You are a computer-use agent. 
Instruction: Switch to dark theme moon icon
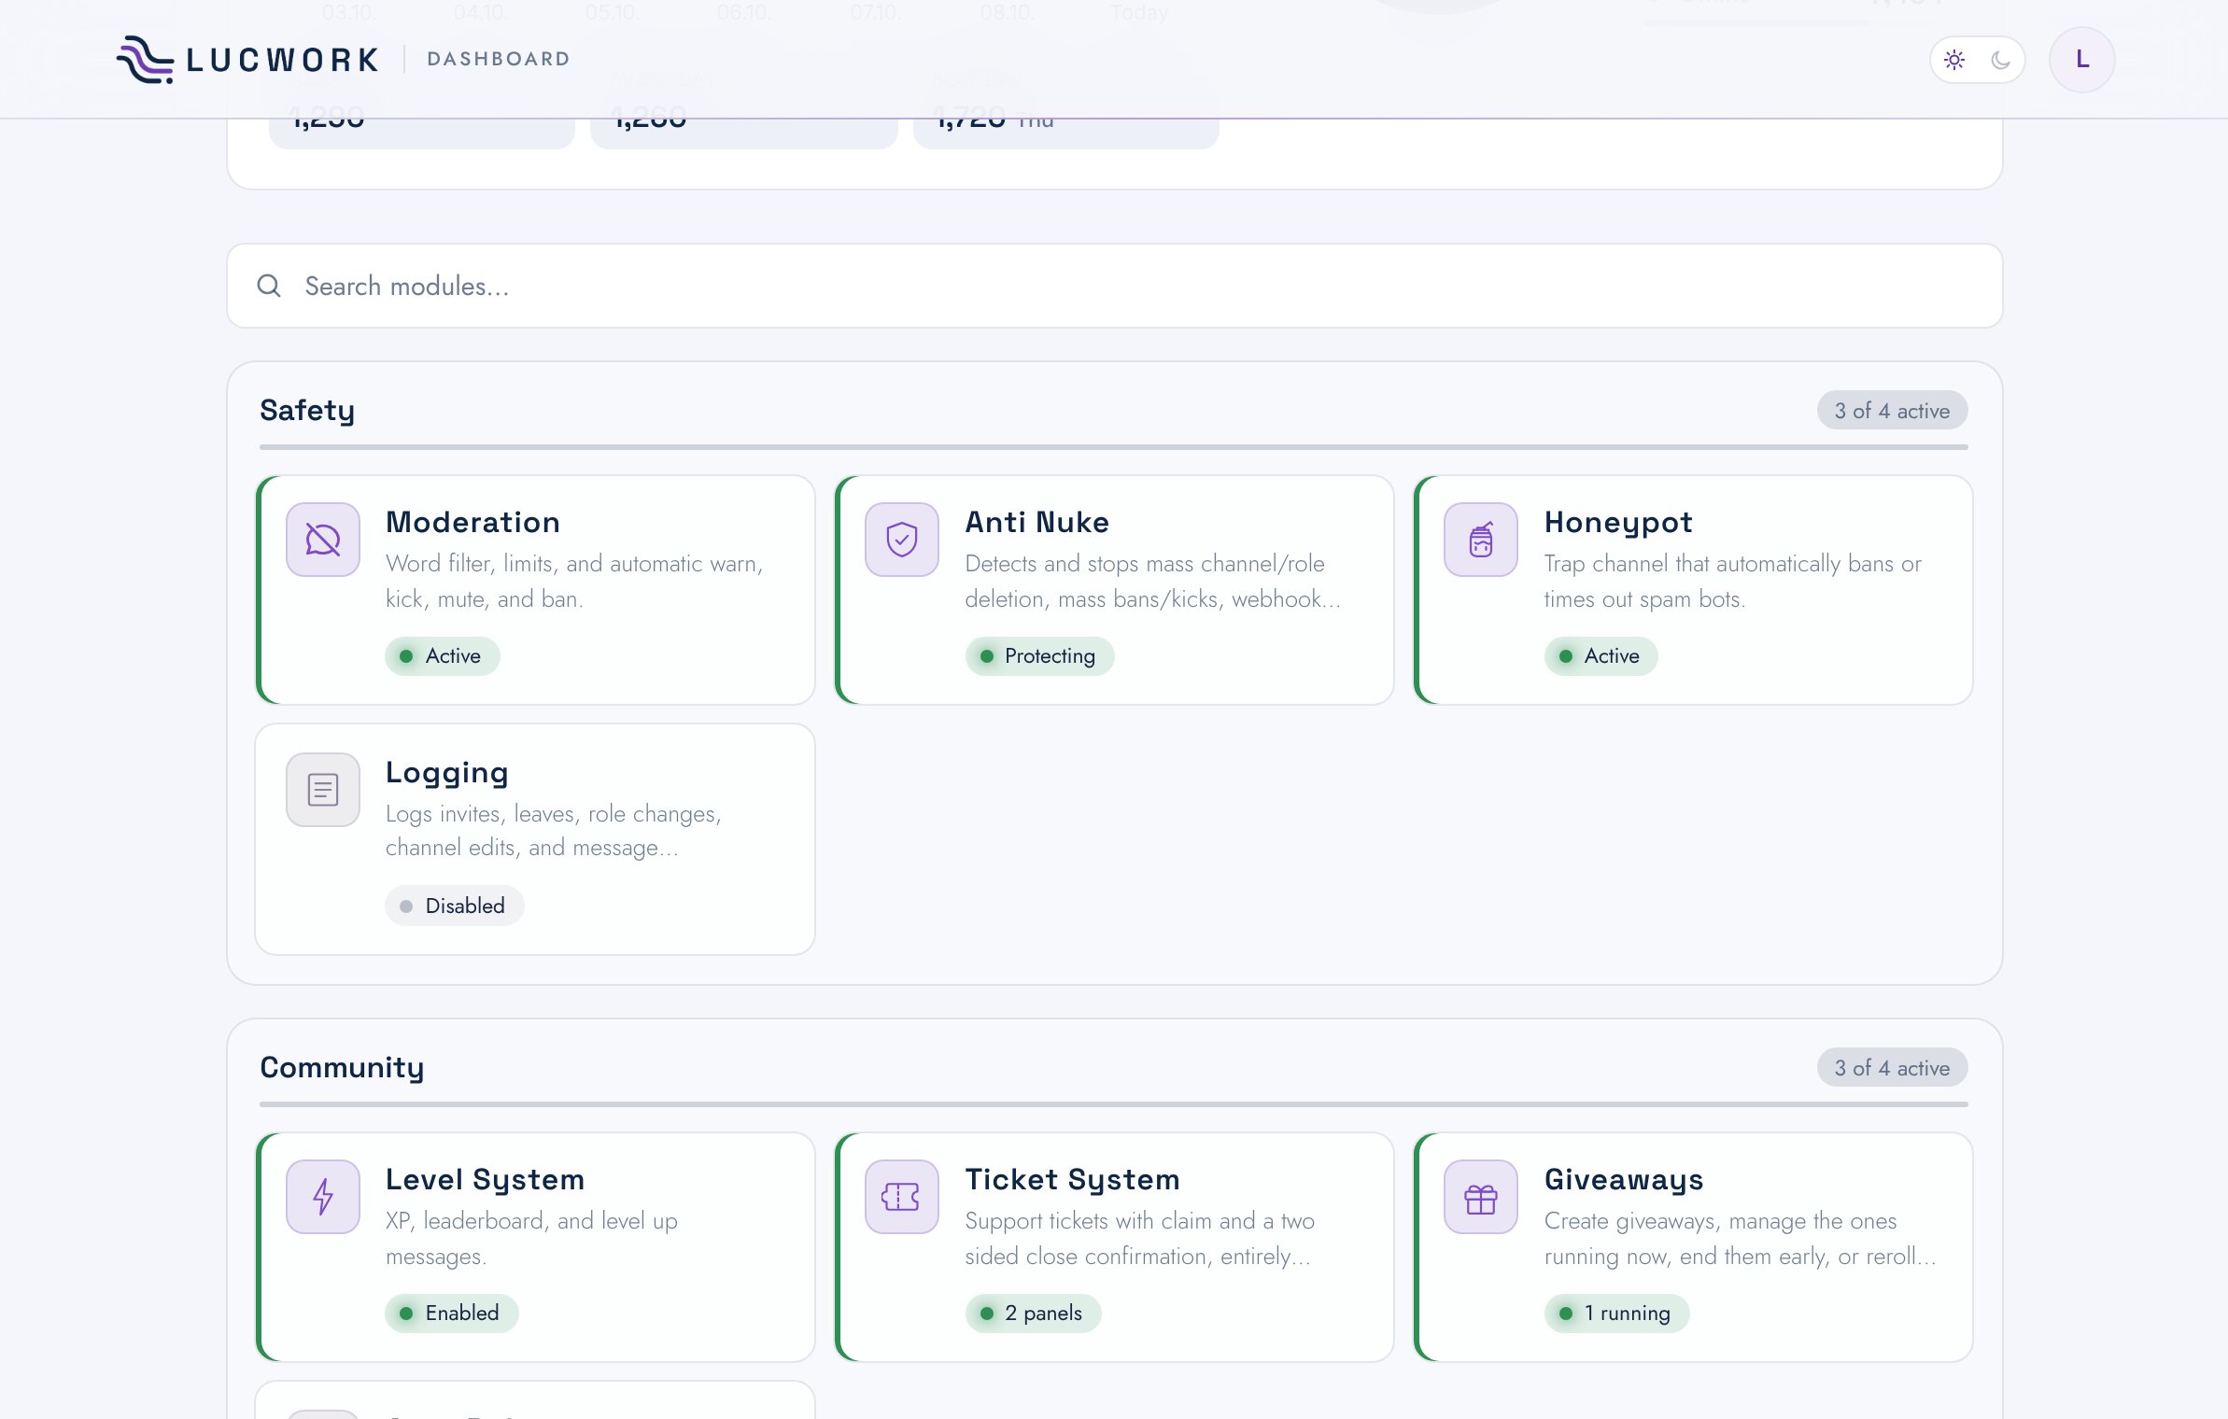coord(2000,60)
